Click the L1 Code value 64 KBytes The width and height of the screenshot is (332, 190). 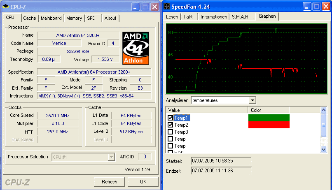pos(131,123)
